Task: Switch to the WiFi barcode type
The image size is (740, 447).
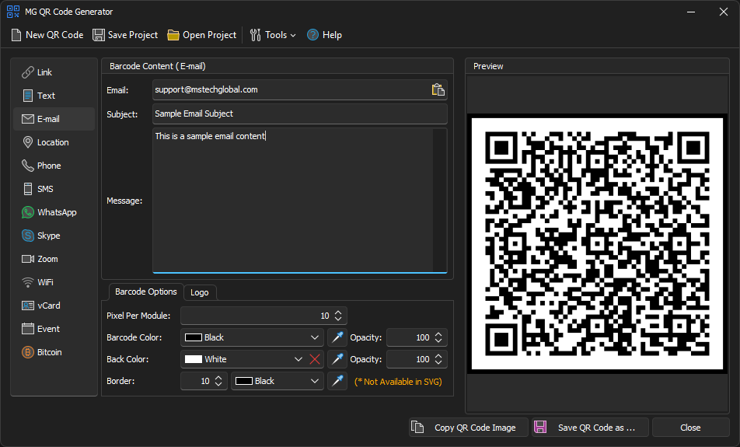Action: (x=54, y=282)
